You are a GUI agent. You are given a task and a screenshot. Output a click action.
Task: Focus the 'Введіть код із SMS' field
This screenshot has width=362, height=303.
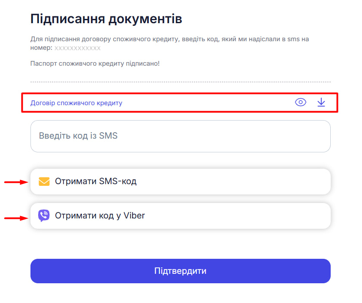[x=180, y=136]
